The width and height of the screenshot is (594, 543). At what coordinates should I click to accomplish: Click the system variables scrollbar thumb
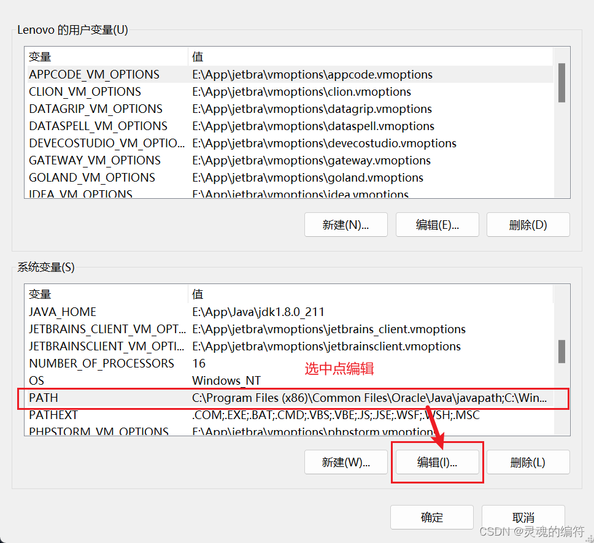560,351
